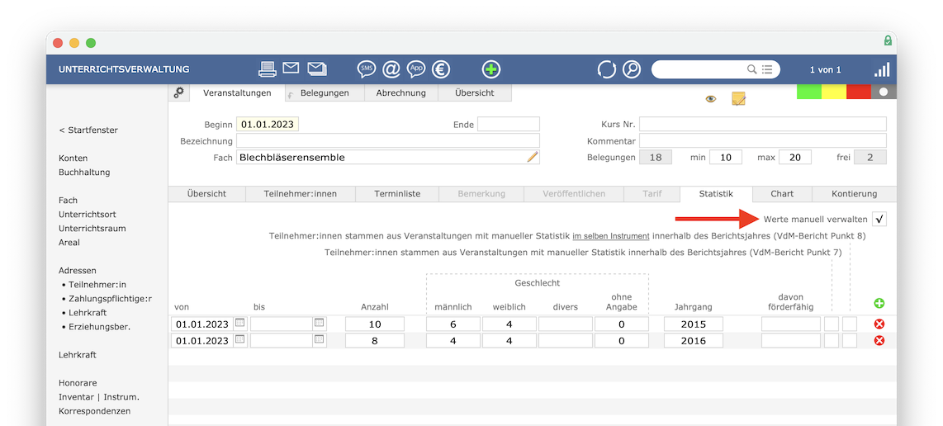The width and height of the screenshot is (943, 426).
Task: Open Buchhaltung in sidebar
Action: click(x=84, y=172)
